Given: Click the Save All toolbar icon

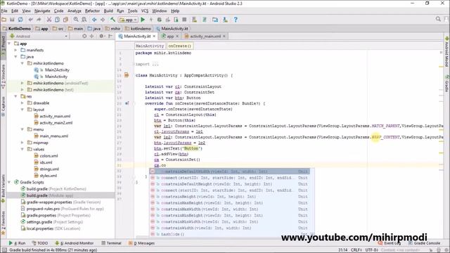Looking at the screenshot, I should pos(12,20).
